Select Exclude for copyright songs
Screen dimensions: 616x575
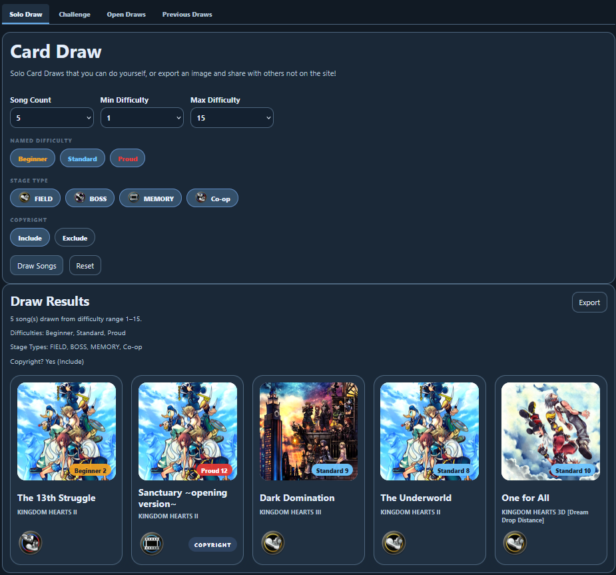click(x=75, y=237)
